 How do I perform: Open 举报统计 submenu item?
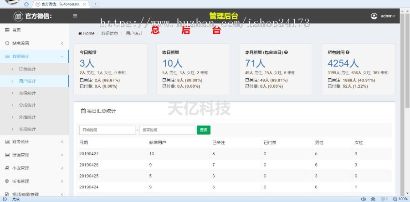click(x=34, y=129)
